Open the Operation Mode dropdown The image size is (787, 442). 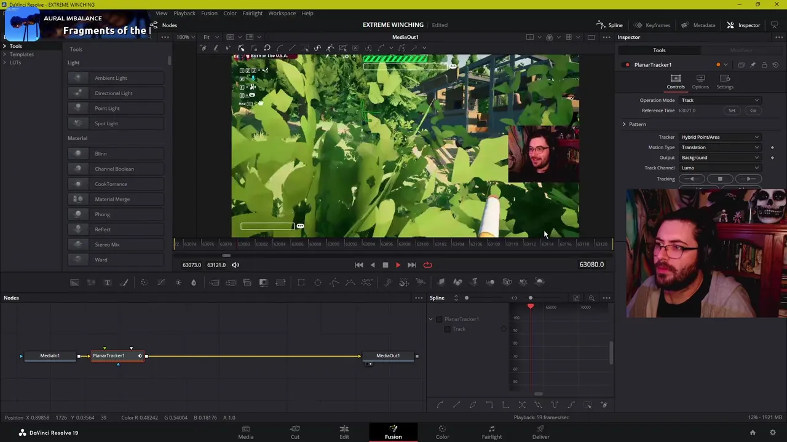[719, 101]
